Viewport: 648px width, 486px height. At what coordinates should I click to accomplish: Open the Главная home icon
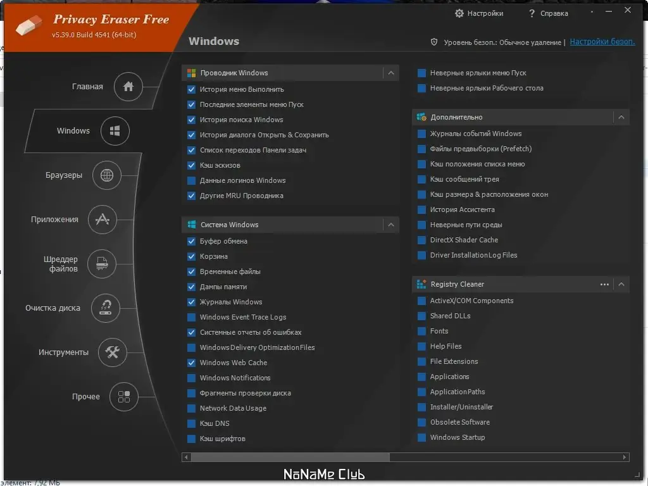coord(128,86)
